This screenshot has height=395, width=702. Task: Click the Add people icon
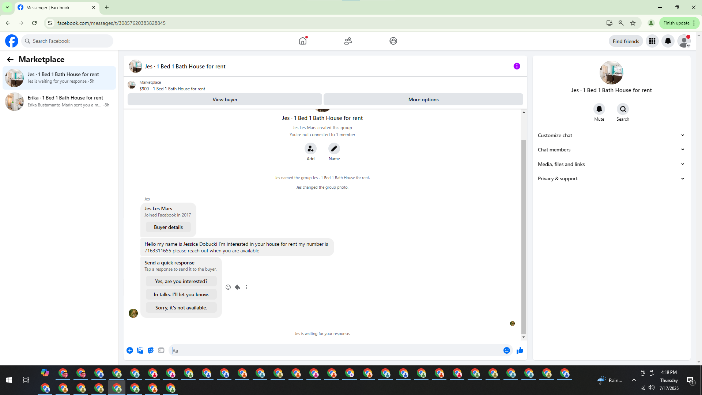pos(310,148)
